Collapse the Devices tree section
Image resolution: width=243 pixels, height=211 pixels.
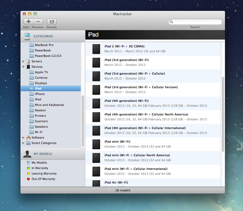pos(23,66)
